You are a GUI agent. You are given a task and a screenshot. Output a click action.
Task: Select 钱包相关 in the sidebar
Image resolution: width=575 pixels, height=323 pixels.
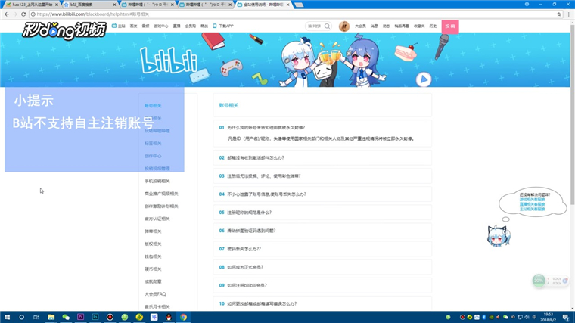point(153,256)
